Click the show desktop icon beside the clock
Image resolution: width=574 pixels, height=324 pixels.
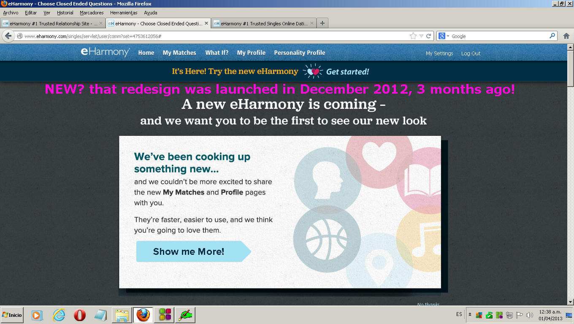(569, 315)
